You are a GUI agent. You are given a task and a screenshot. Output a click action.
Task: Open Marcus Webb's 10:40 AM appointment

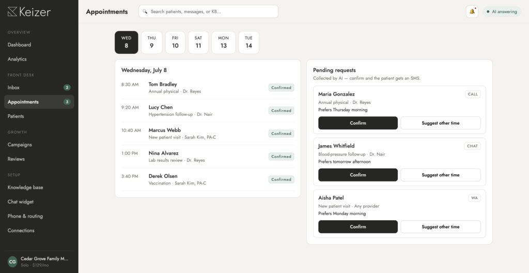[208, 133]
